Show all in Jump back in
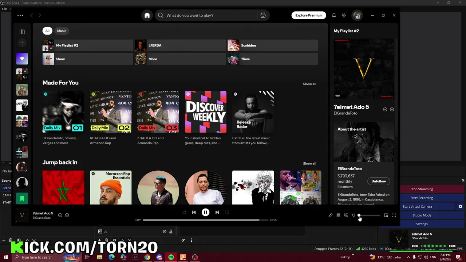 coord(309,164)
